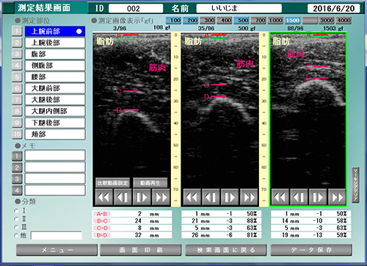This screenshot has width=367, height=266.
Task: Fast-forward the green-framed third image
Action: 337,197
